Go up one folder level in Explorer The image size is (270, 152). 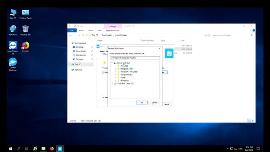(x=83, y=35)
